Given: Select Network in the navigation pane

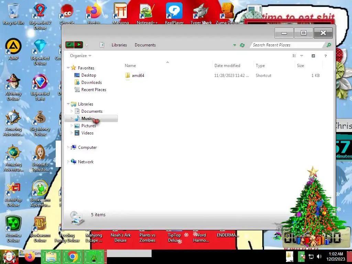Looking at the screenshot, I should coord(82,162).
